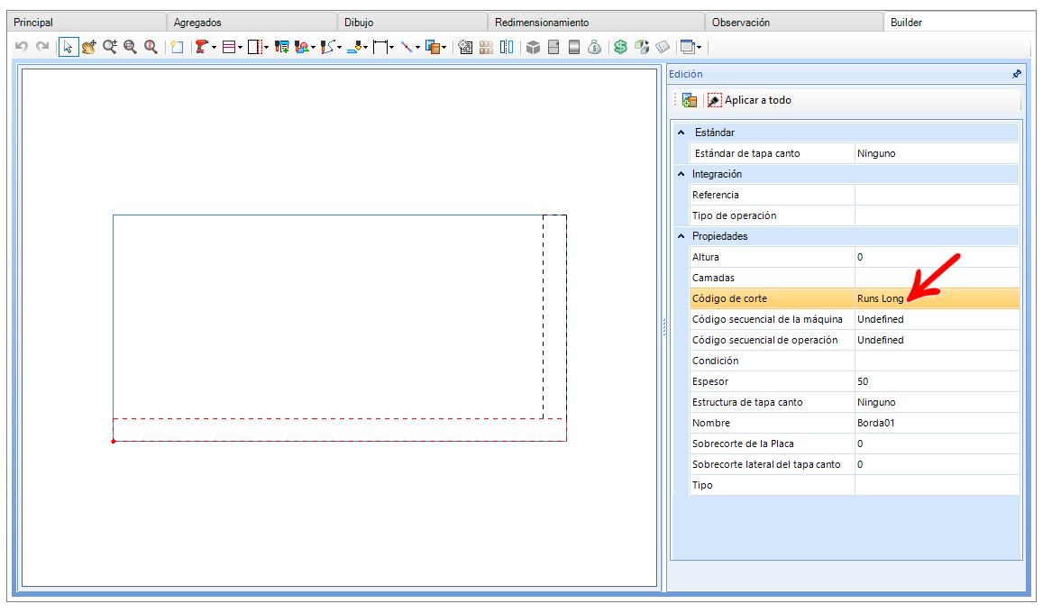
Task: Click the Aplicar a todo button
Action: pos(749,100)
